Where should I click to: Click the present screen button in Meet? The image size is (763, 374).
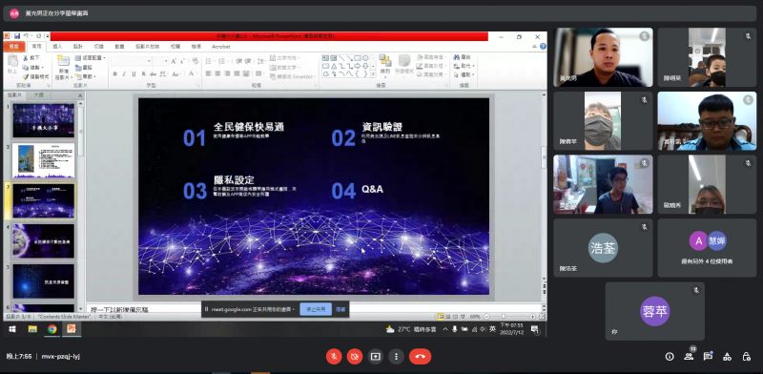[375, 357]
